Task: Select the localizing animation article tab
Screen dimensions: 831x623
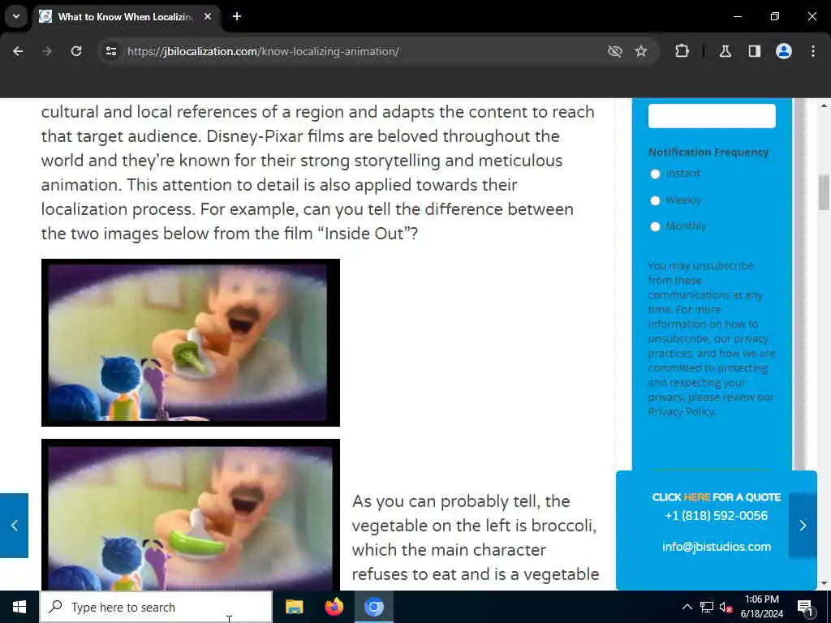Action: [125, 17]
